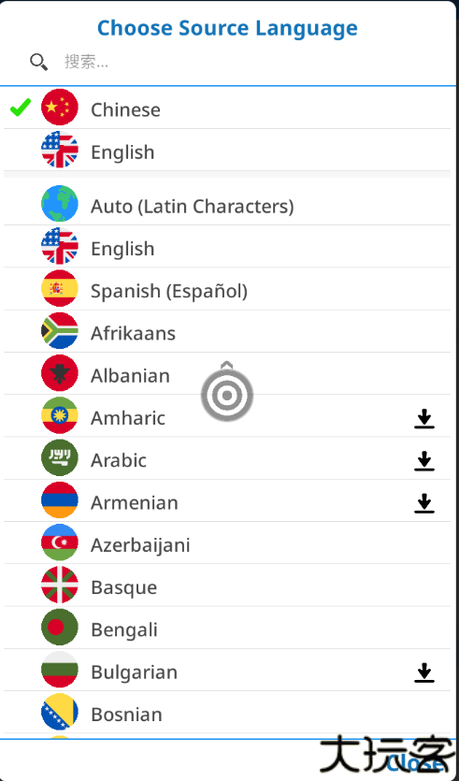Click the globe icon for Auto detection
This screenshot has width=459, height=781.
pos(60,204)
